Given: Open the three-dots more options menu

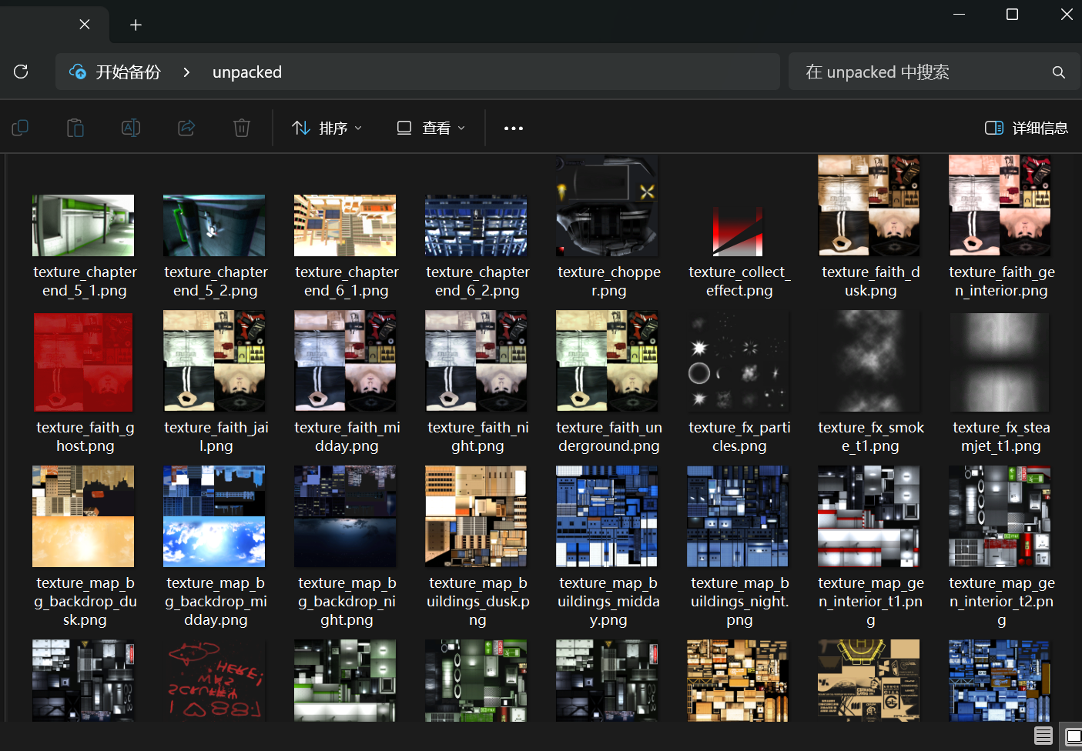Looking at the screenshot, I should click(x=514, y=129).
